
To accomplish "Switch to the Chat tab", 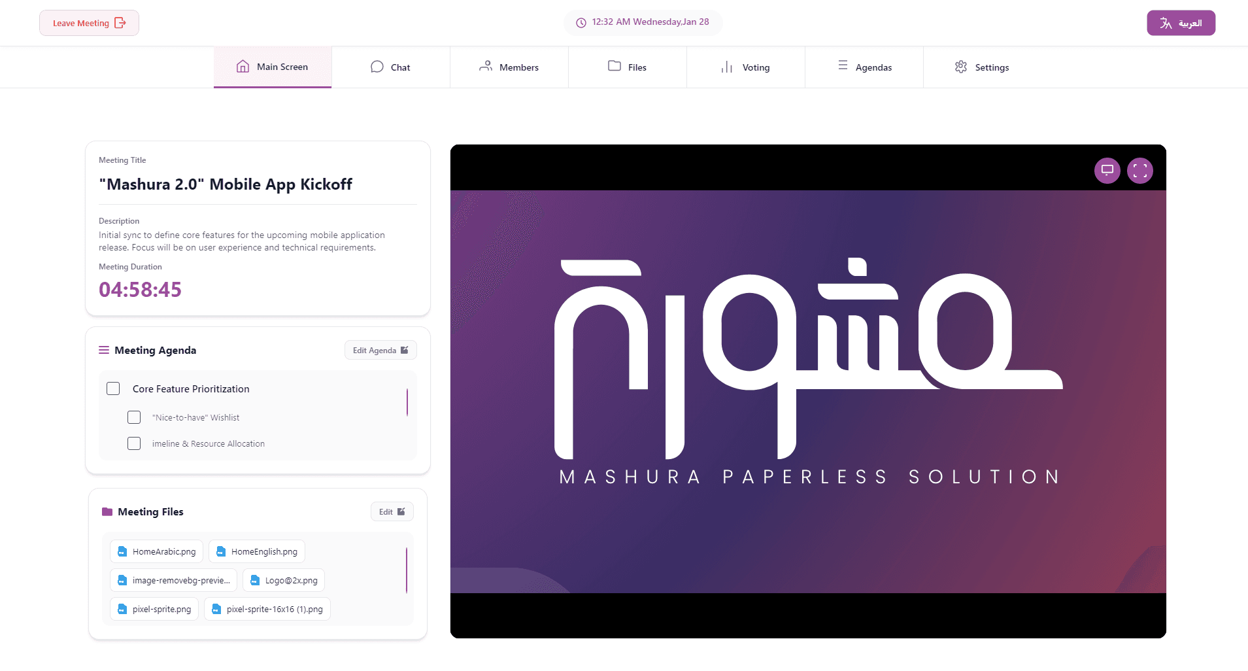I will tap(391, 67).
